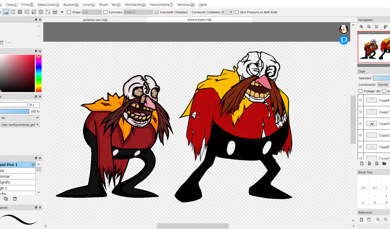
Task: Click the rainbow hue bar
Action: point(39,73)
